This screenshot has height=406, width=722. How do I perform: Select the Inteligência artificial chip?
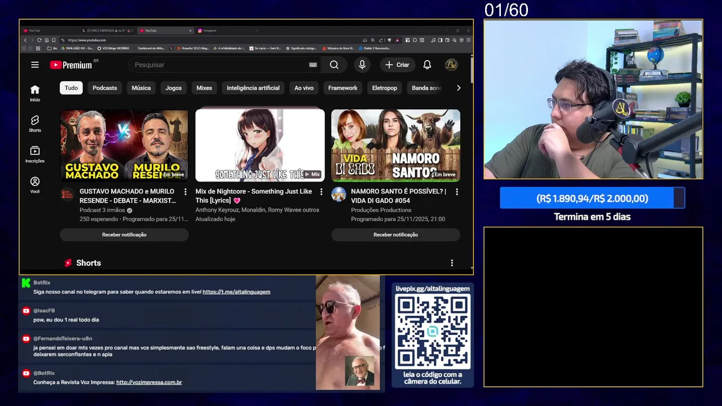point(253,88)
